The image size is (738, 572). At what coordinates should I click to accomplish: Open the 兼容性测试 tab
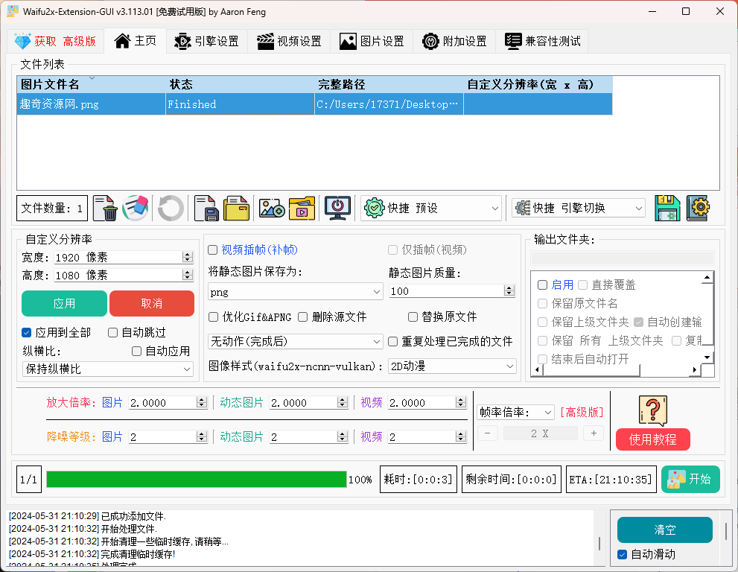(x=544, y=41)
